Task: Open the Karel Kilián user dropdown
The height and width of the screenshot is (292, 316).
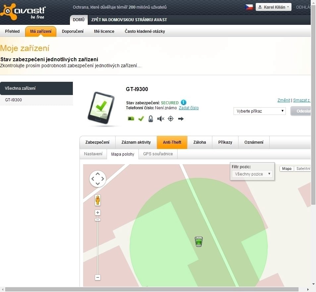Action: 274,7
